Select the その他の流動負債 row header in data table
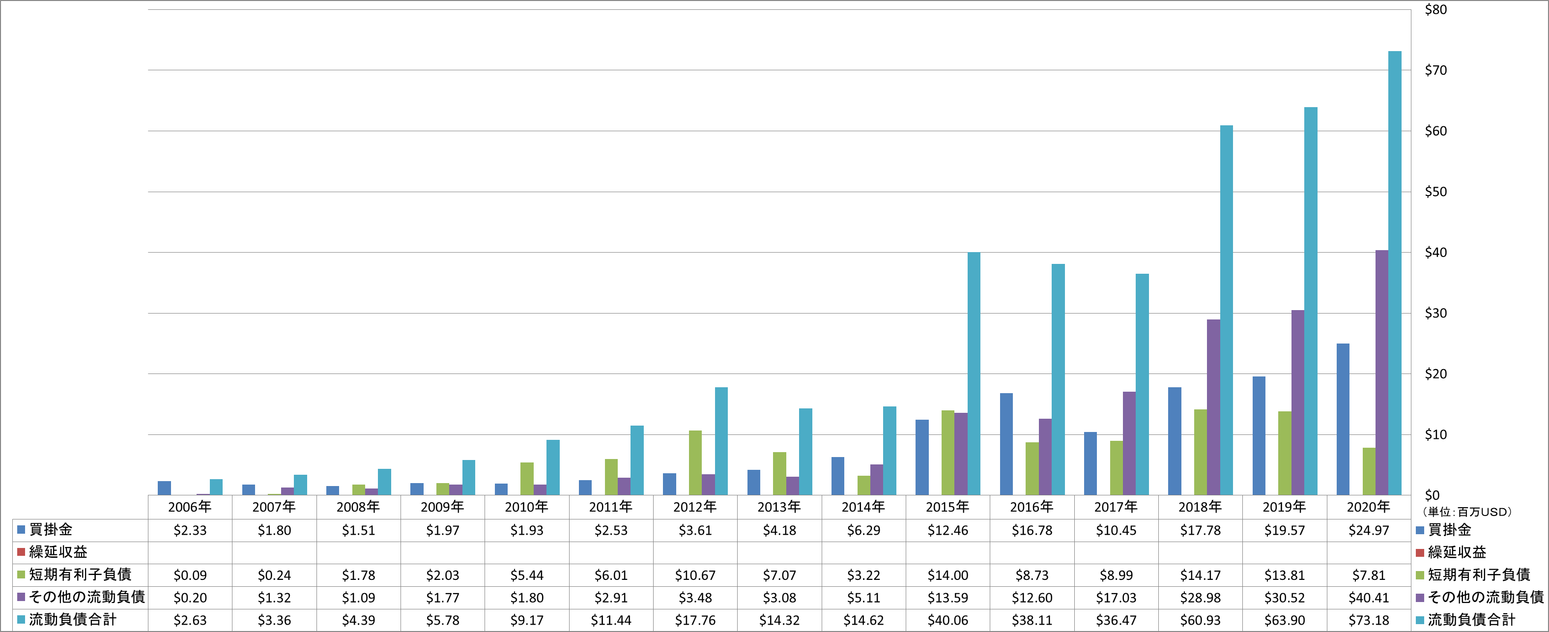The height and width of the screenshot is (632, 1549). pyautogui.click(x=80, y=597)
